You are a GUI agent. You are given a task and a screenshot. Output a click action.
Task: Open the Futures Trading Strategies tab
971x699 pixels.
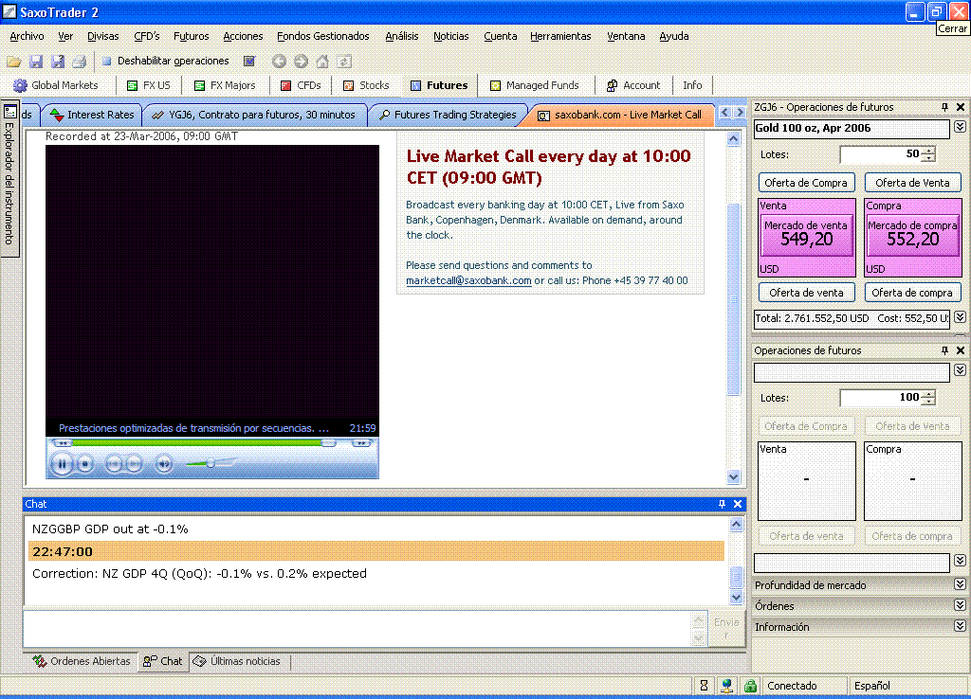pyautogui.click(x=448, y=115)
